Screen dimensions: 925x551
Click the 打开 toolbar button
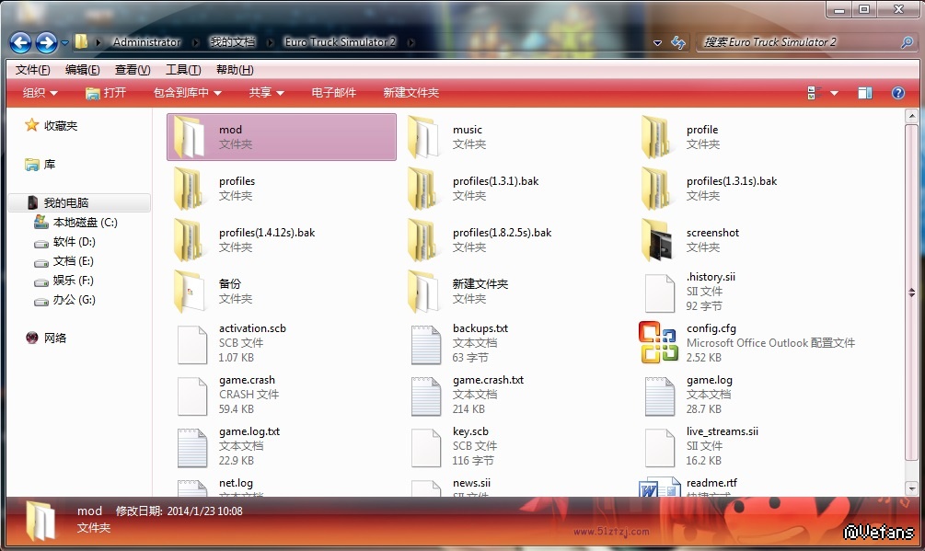pyautogui.click(x=106, y=93)
